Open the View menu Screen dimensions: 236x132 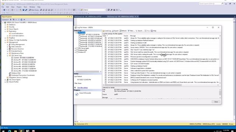[13, 7]
